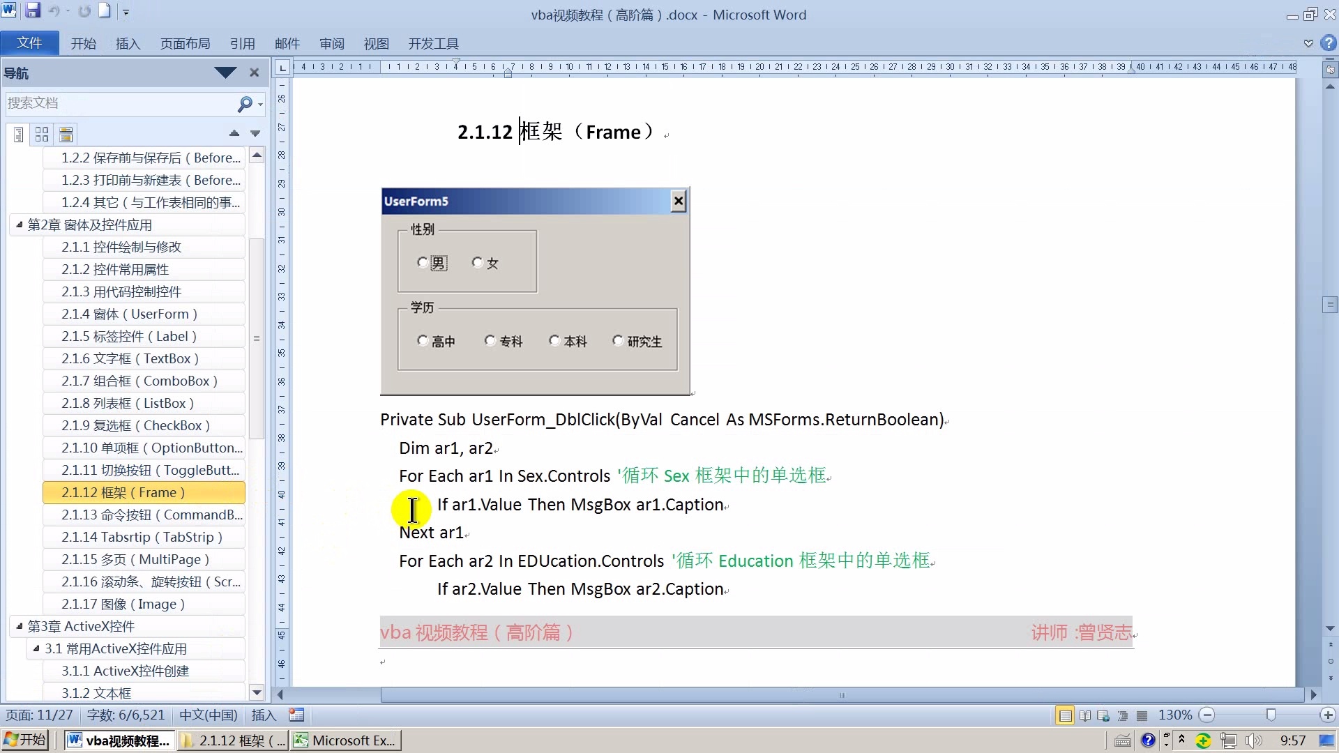Open the 审阅 ribbon tab
Image resolution: width=1339 pixels, height=753 pixels.
point(331,43)
